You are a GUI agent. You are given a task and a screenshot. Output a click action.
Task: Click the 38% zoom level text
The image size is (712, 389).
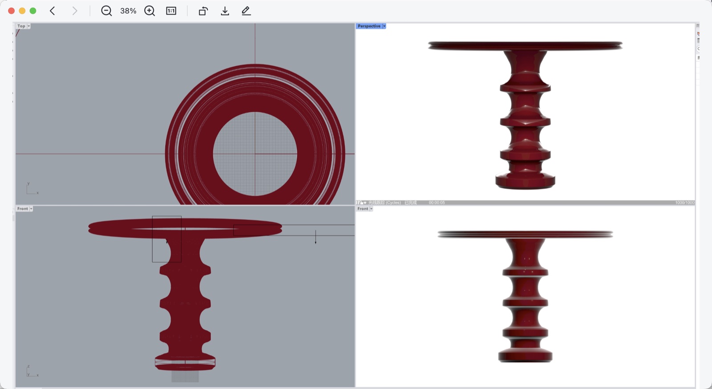(128, 11)
